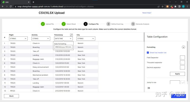Collapse panel with double chevron icon
Image resolution: width=190 pixels, height=102 pixels.
point(149,88)
